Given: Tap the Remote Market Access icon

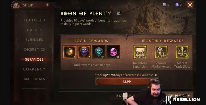Looking at the screenshot, I should (161, 52).
